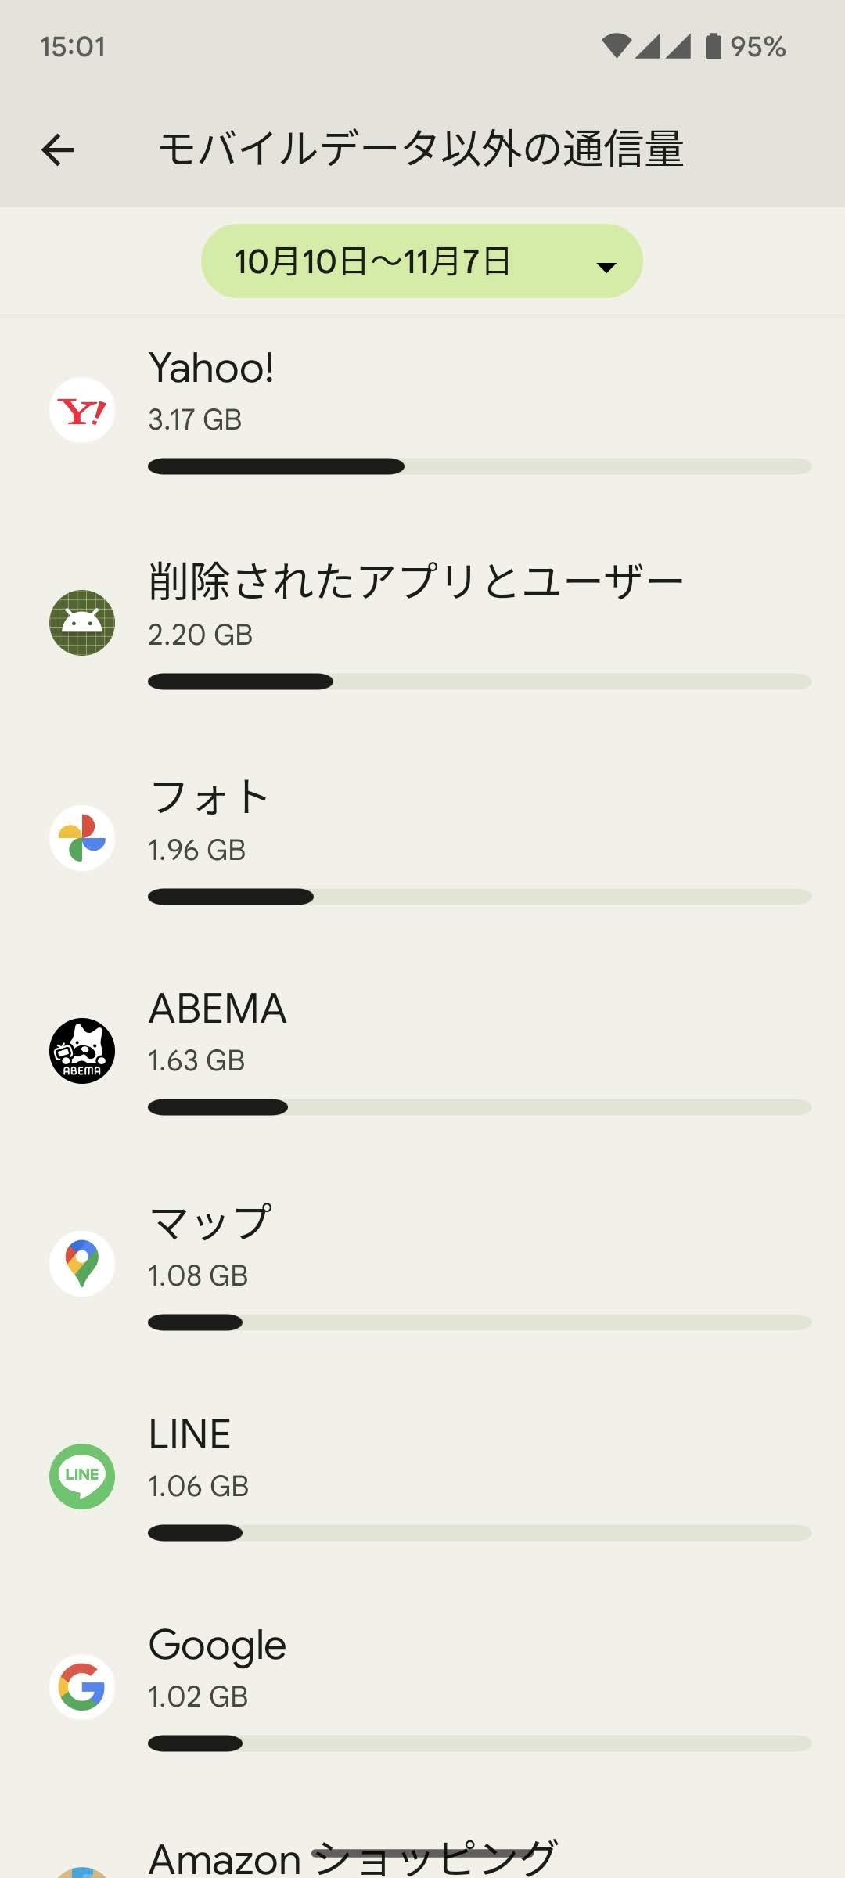Screen dimensions: 845x1878
Task: Click the dropdown arrow in the date selector
Action: (606, 268)
